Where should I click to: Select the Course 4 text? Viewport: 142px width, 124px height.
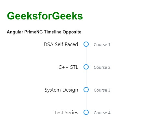pyautogui.click(x=102, y=113)
